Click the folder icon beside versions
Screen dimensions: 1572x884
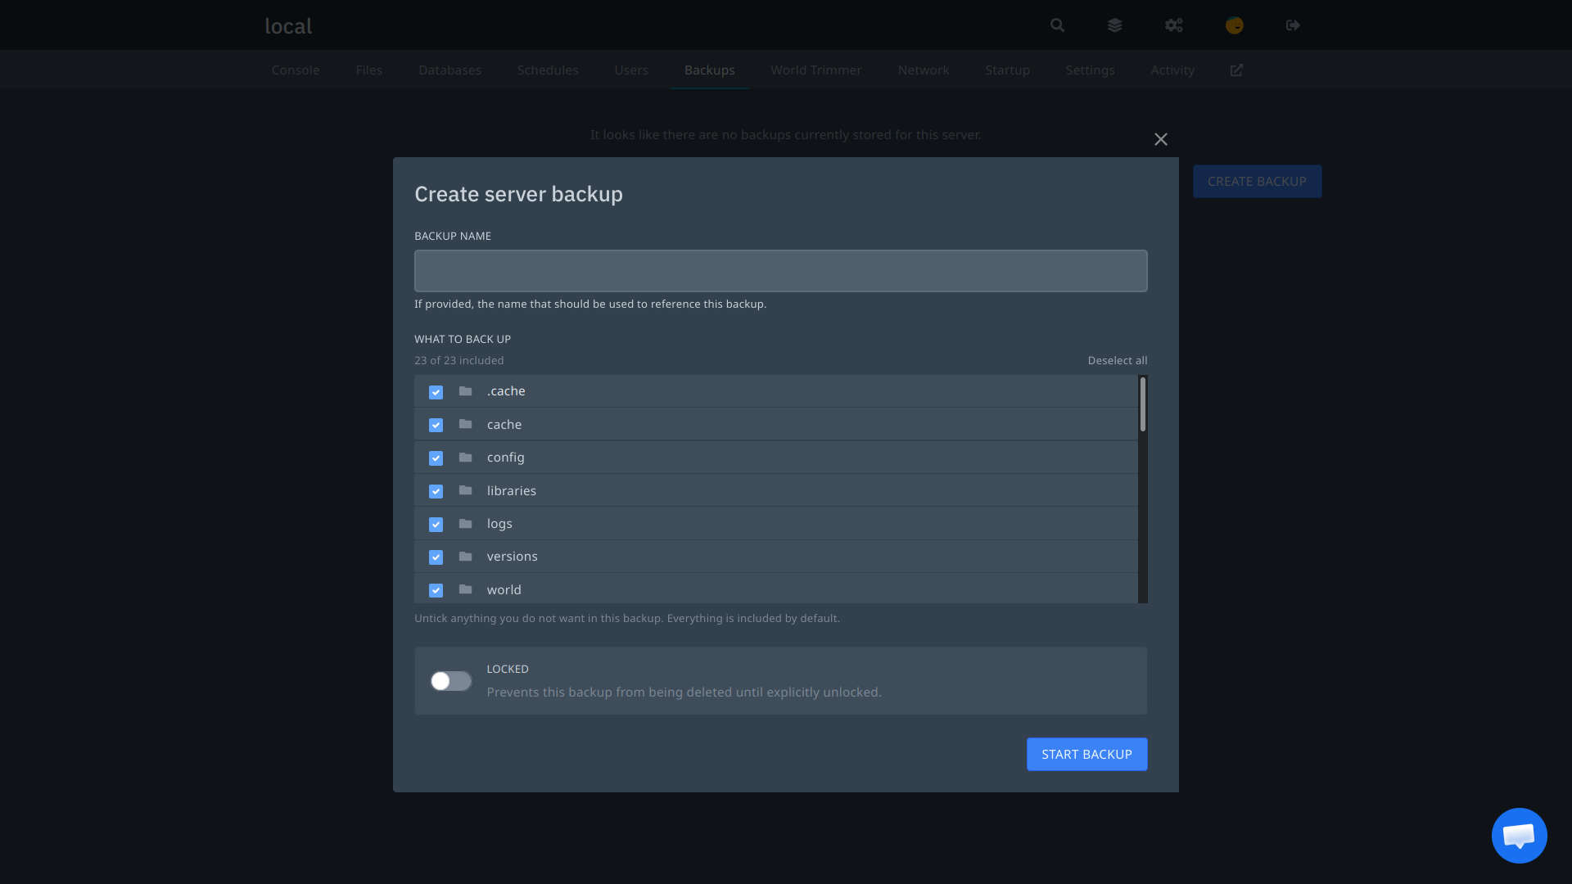pos(465,557)
